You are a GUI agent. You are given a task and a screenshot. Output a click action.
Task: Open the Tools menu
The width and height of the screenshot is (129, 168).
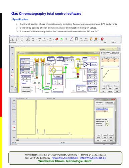[x=17, y=36]
